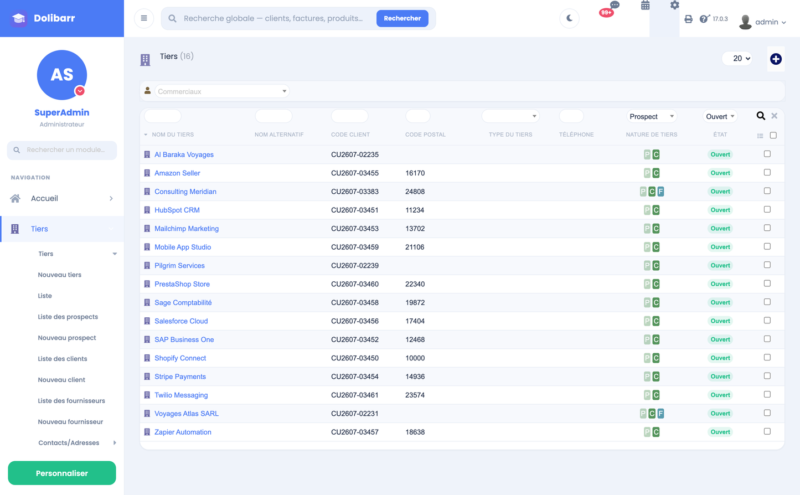Open Liste des prospects menu item
Viewport: 800px width, 495px height.
68,317
